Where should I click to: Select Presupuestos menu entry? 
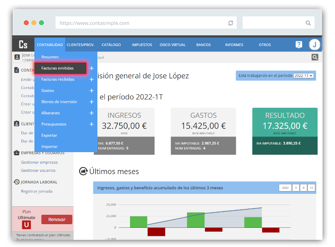point(54,124)
